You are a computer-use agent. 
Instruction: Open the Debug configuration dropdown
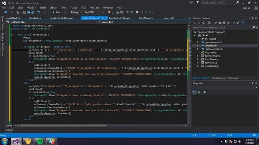click(x=76, y=12)
